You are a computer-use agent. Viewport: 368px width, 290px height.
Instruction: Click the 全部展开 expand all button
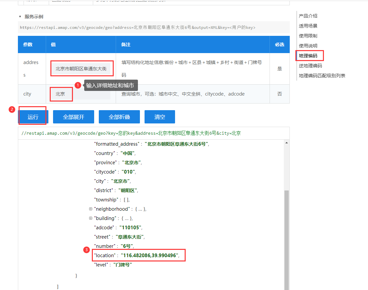coord(74,117)
